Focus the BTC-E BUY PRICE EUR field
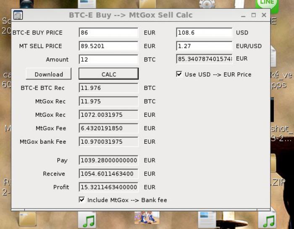 click(108, 32)
